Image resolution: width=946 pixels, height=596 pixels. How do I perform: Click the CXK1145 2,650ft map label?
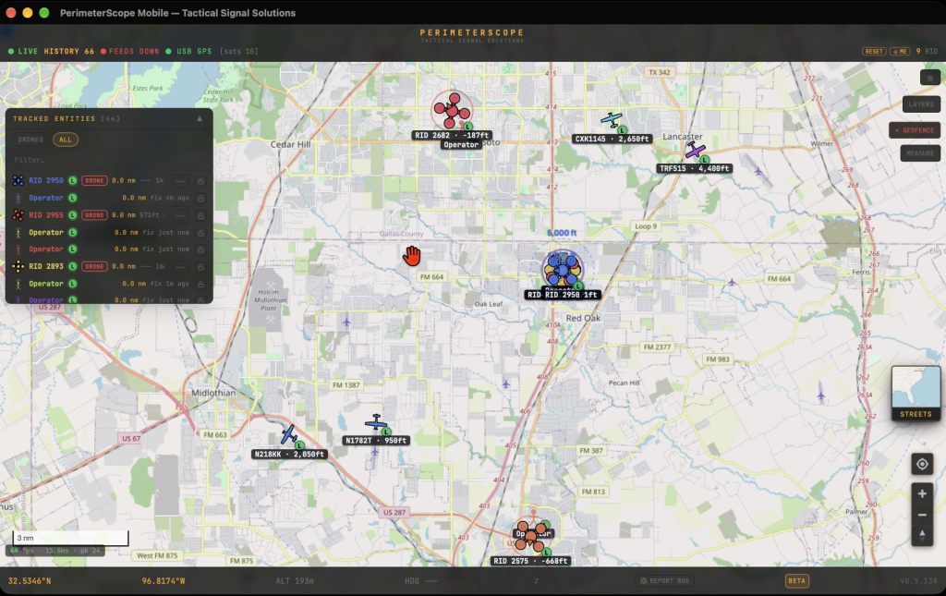click(612, 139)
